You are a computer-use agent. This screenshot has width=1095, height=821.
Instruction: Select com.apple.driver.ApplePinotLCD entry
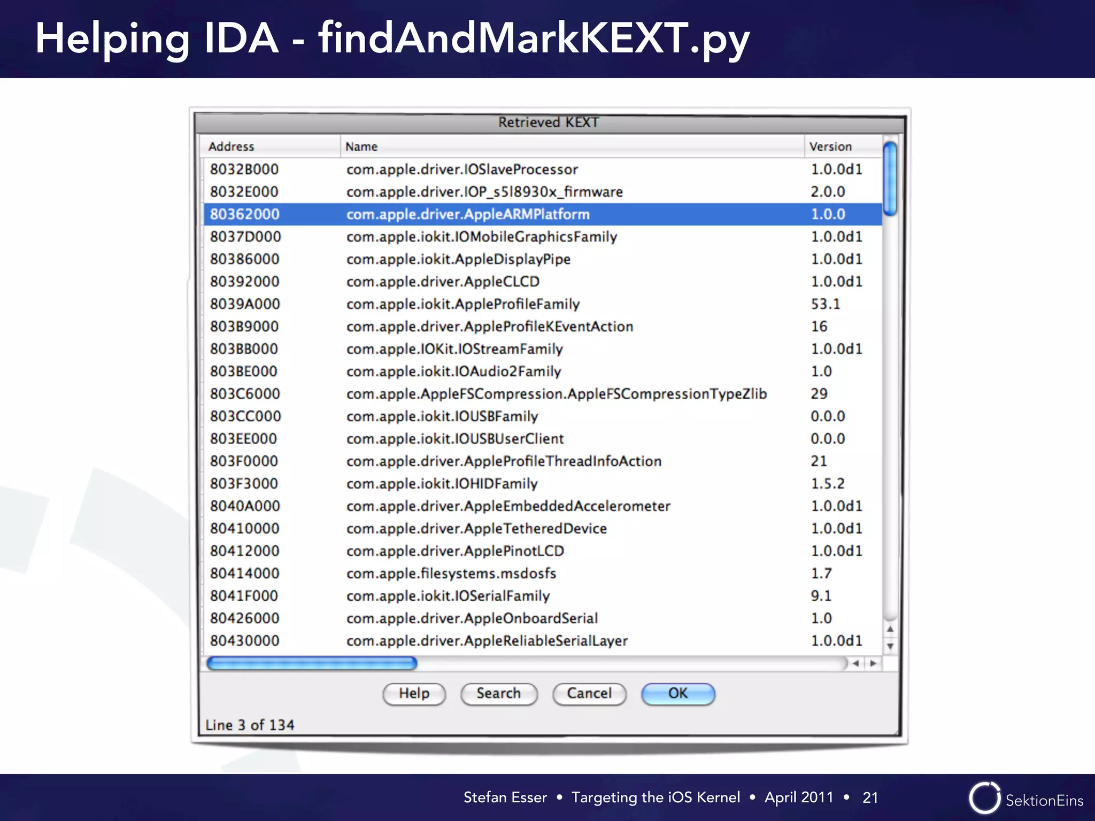point(542,551)
